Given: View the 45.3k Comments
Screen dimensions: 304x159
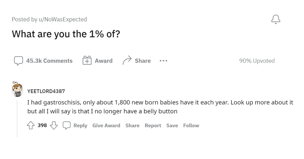Looking at the screenshot, I should pyautogui.click(x=49, y=61).
